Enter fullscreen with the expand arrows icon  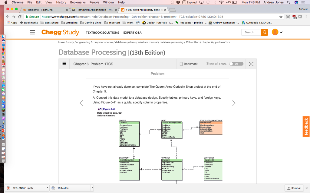point(251,64)
